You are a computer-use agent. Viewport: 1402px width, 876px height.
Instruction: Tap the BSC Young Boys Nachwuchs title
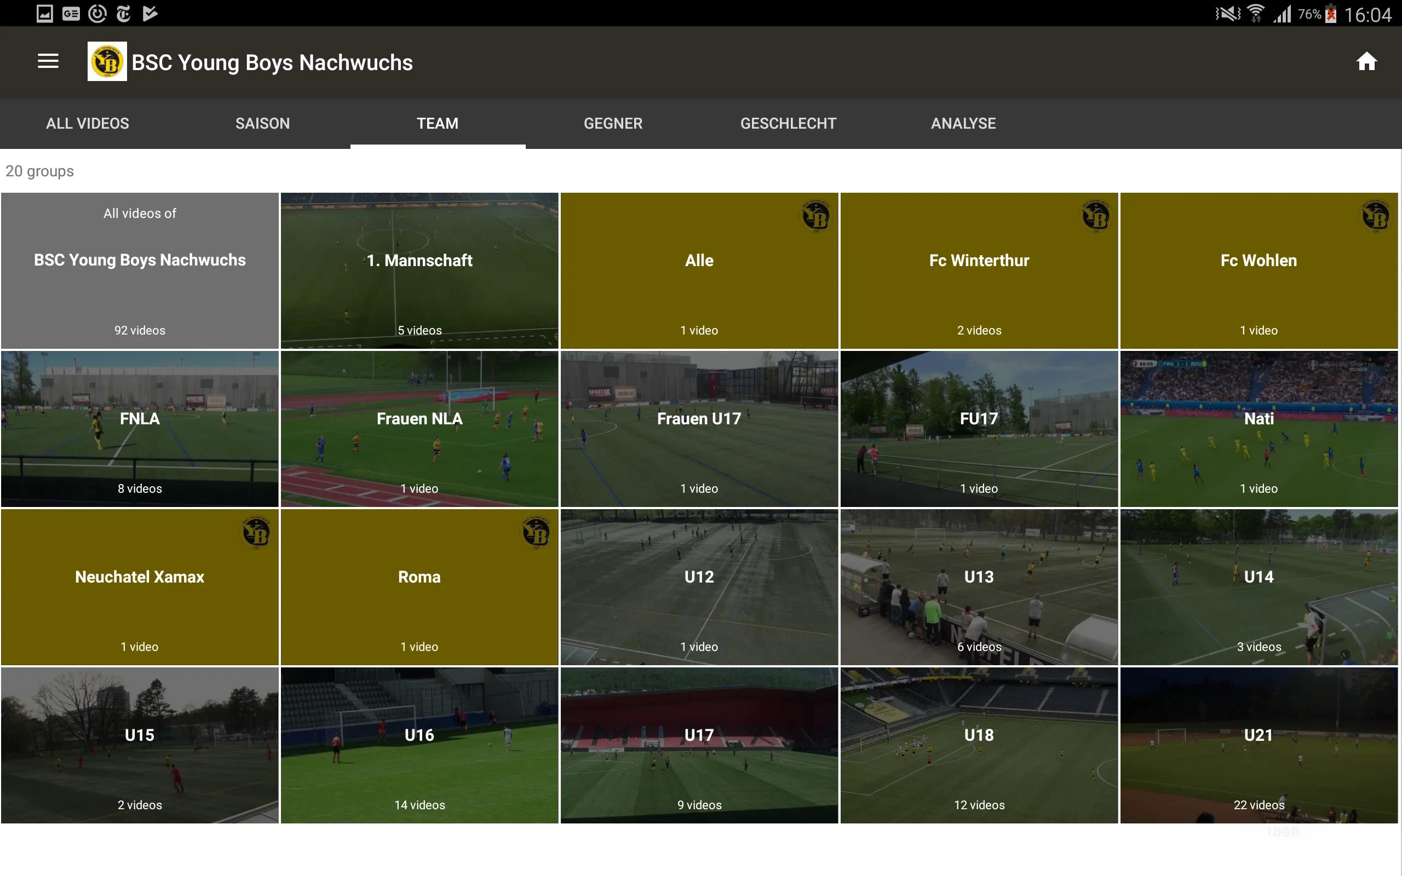(x=272, y=62)
